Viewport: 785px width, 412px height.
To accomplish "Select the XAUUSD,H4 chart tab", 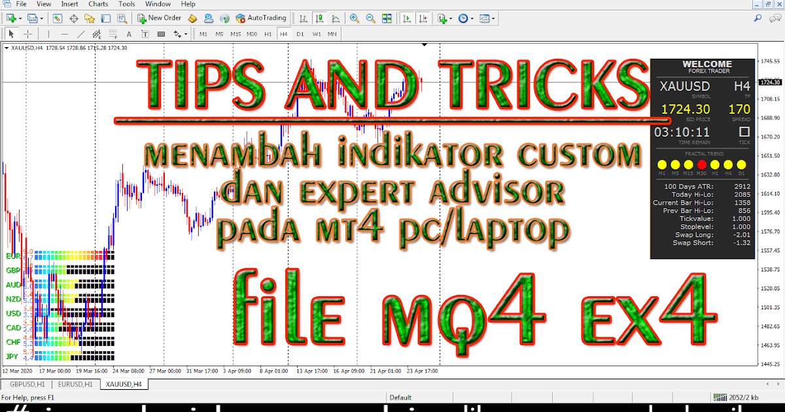I will point(124,385).
